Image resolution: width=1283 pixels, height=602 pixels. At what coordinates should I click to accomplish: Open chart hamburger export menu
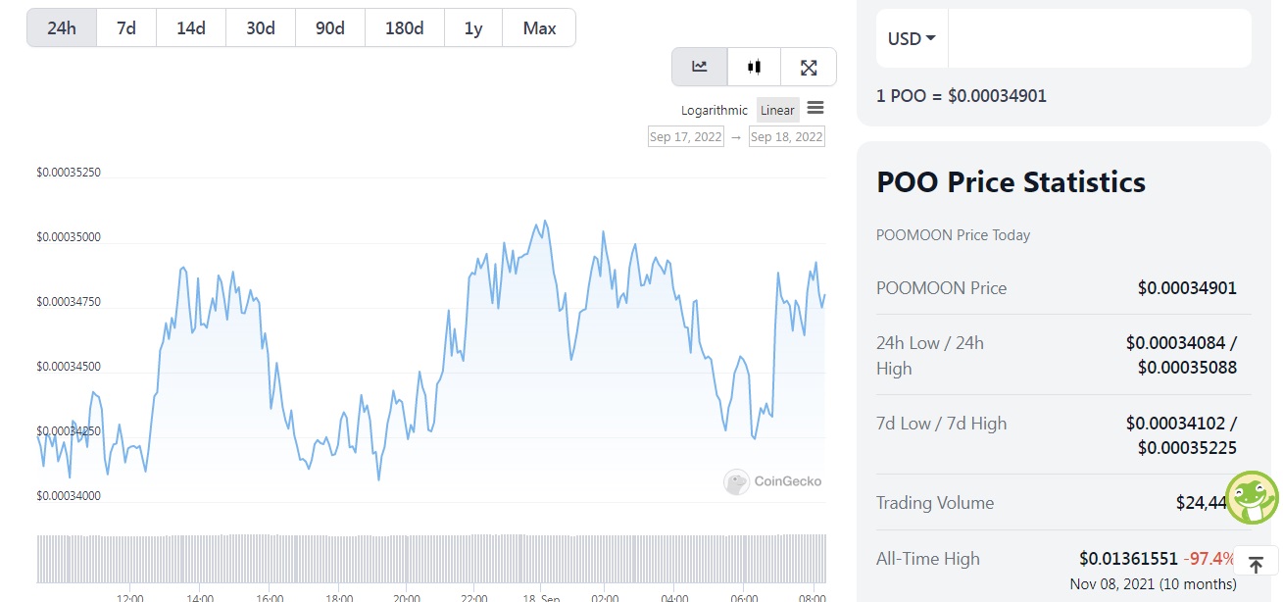[815, 108]
